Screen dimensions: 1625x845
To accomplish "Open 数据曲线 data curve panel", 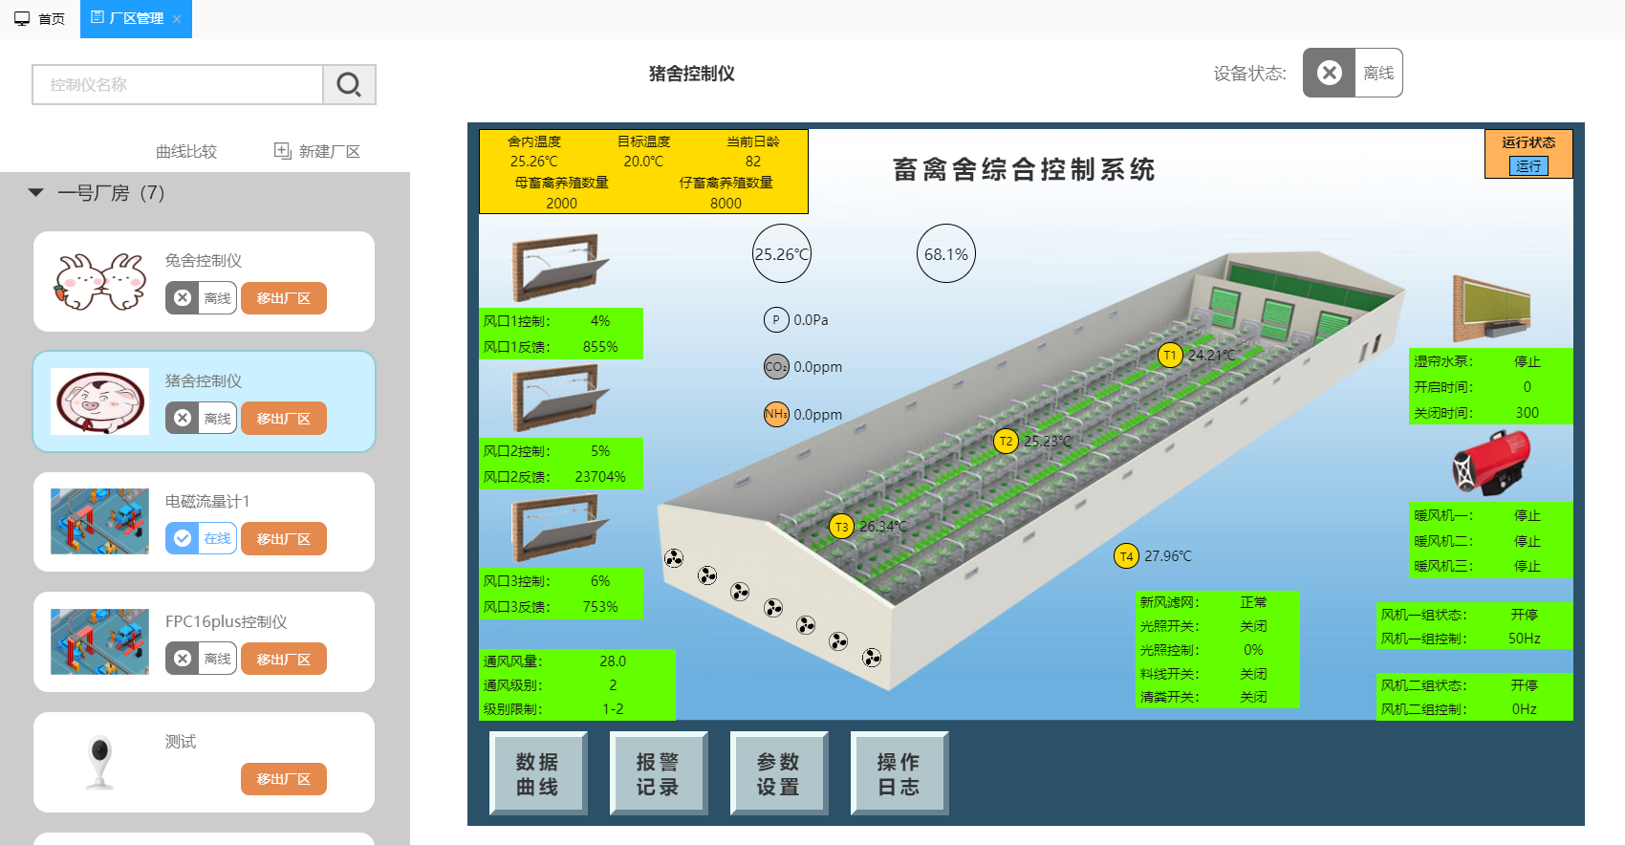I will click(x=537, y=773).
